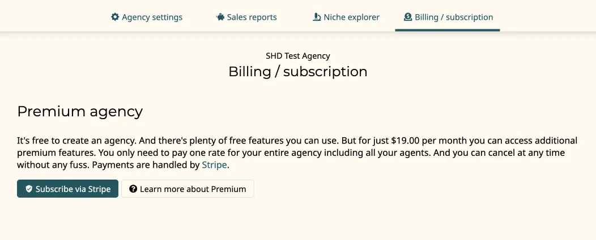The width and height of the screenshot is (596, 240).
Task: Click the money icon beside Billing / subscription
Action: pos(408,17)
